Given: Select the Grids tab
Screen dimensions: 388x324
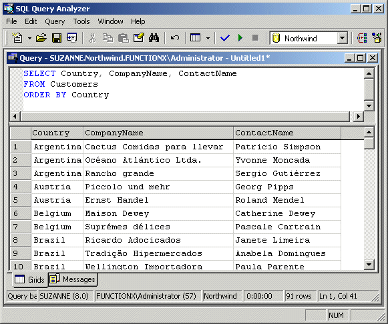Looking at the screenshot, I should point(30,280).
